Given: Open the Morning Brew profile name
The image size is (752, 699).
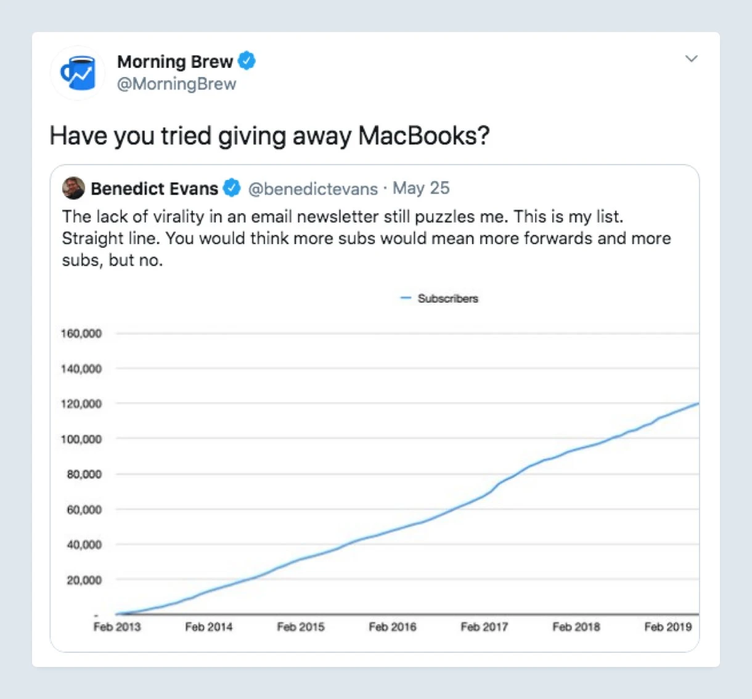Looking at the screenshot, I should 175,62.
